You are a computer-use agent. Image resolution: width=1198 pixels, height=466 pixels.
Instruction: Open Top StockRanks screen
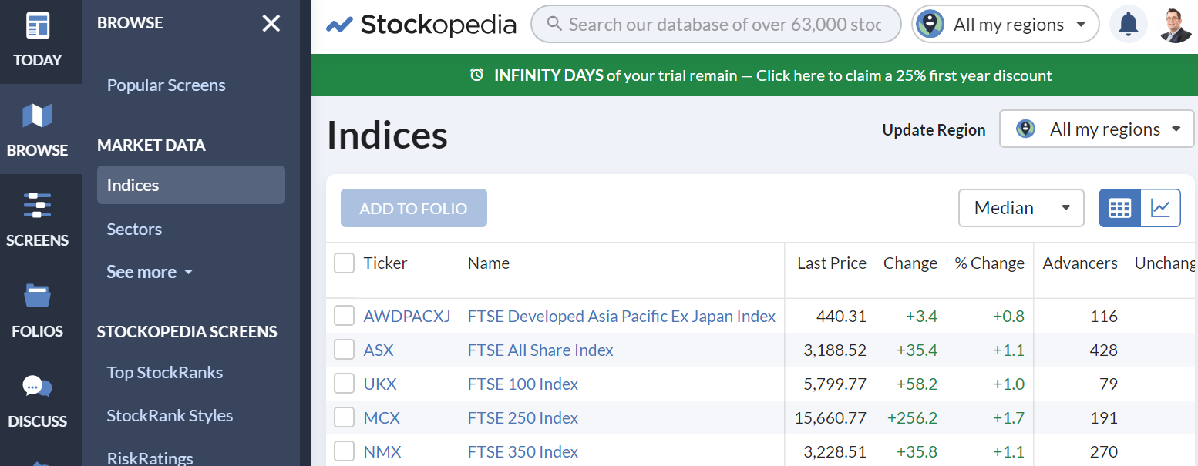click(164, 372)
